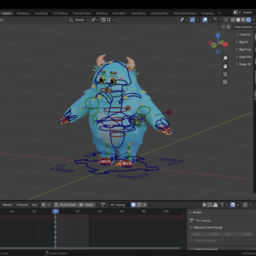This screenshot has height=256, width=256.
Task: Toggle the gizmo visibility button
Action: click(192, 20)
